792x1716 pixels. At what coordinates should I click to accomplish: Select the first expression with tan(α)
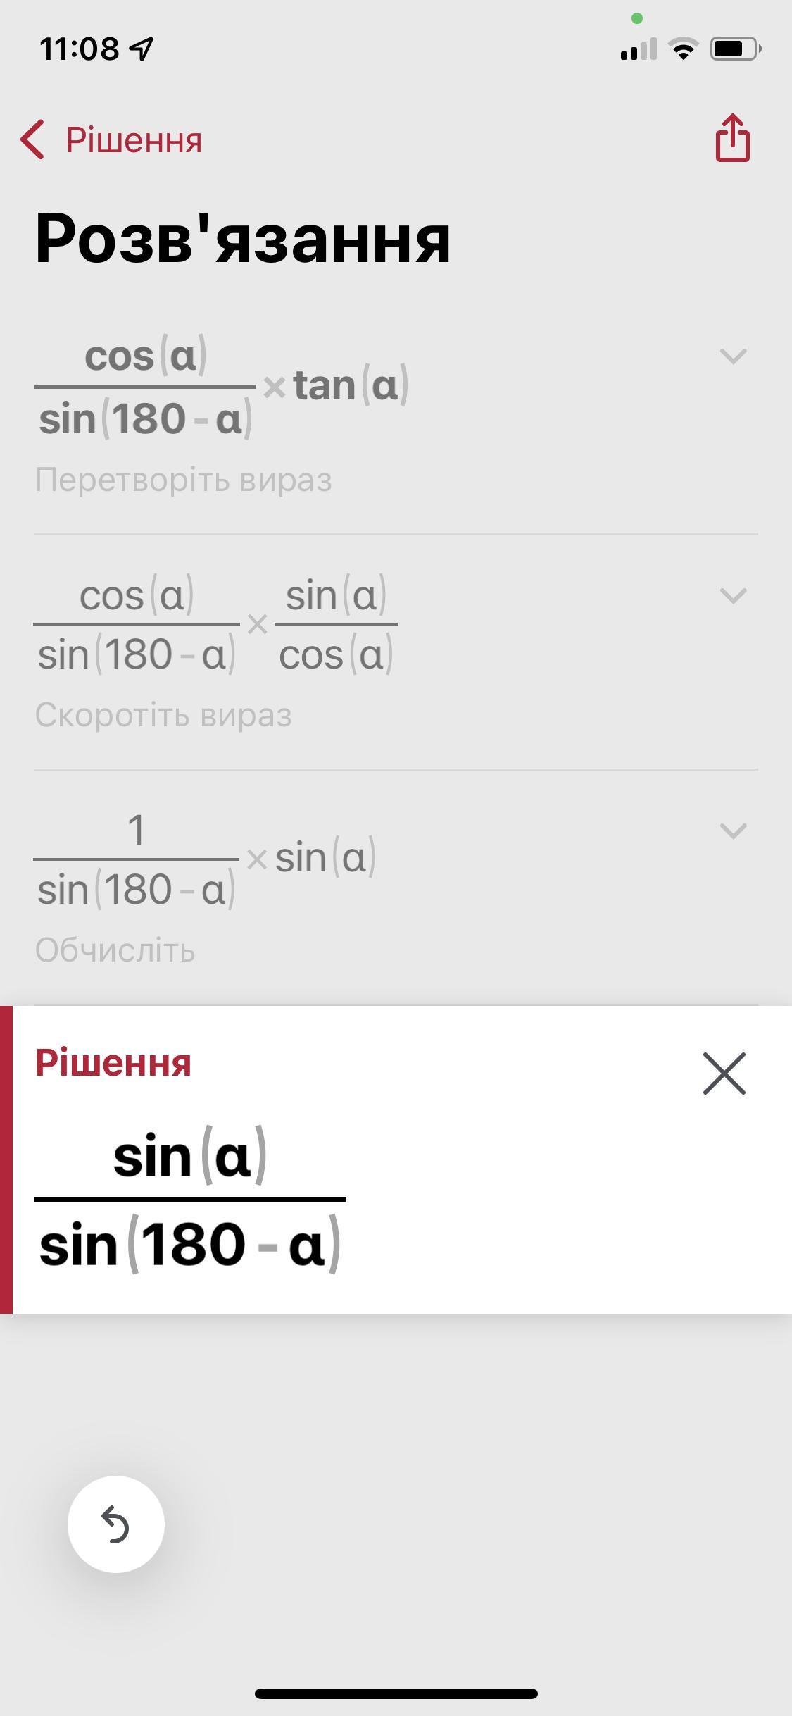222,386
